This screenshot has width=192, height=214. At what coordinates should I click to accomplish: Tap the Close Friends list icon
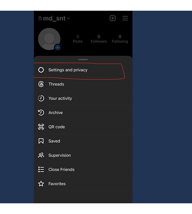click(x=41, y=169)
